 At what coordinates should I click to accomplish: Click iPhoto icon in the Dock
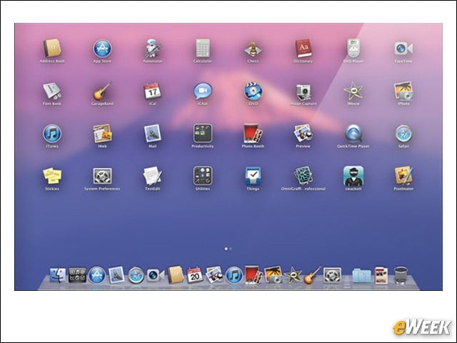pyautogui.click(x=273, y=275)
